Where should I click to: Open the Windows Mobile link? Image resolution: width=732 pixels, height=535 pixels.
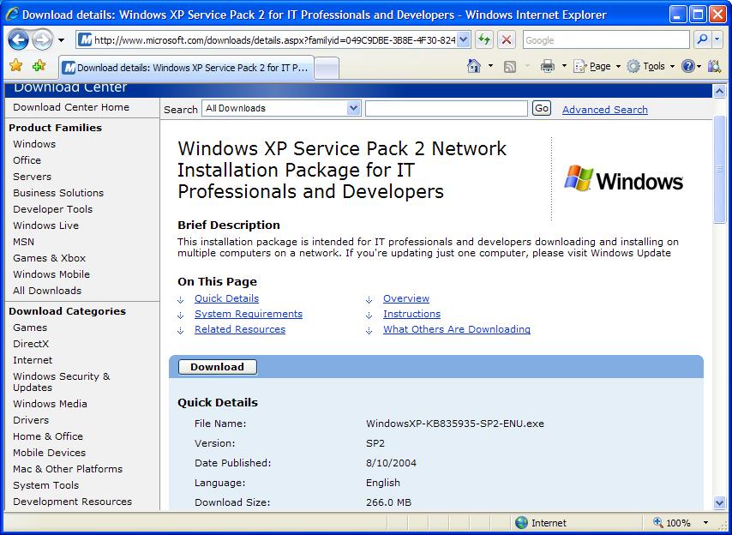51,274
